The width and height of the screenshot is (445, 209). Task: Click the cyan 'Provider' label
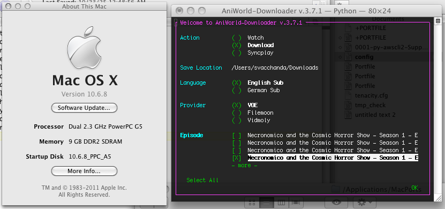pos(193,106)
